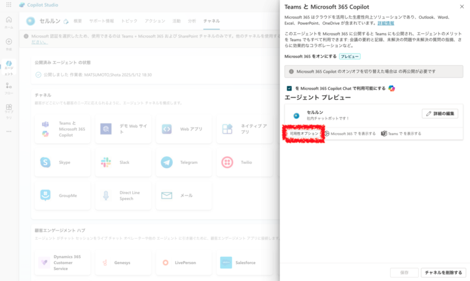
Task: Select the Twilio channel card
Action: tap(244, 162)
